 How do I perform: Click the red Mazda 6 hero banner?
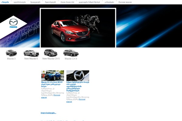click(x=78, y=28)
